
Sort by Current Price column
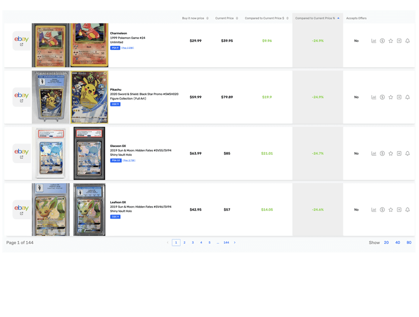[227, 18]
